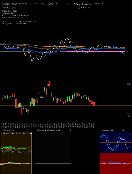132x174 pixels.
Task: Click the "CL: 20.00" closing price label
Action: pos(49,5)
